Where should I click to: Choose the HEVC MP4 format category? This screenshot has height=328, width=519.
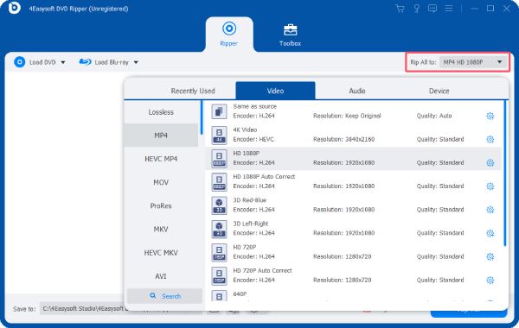coord(161,159)
